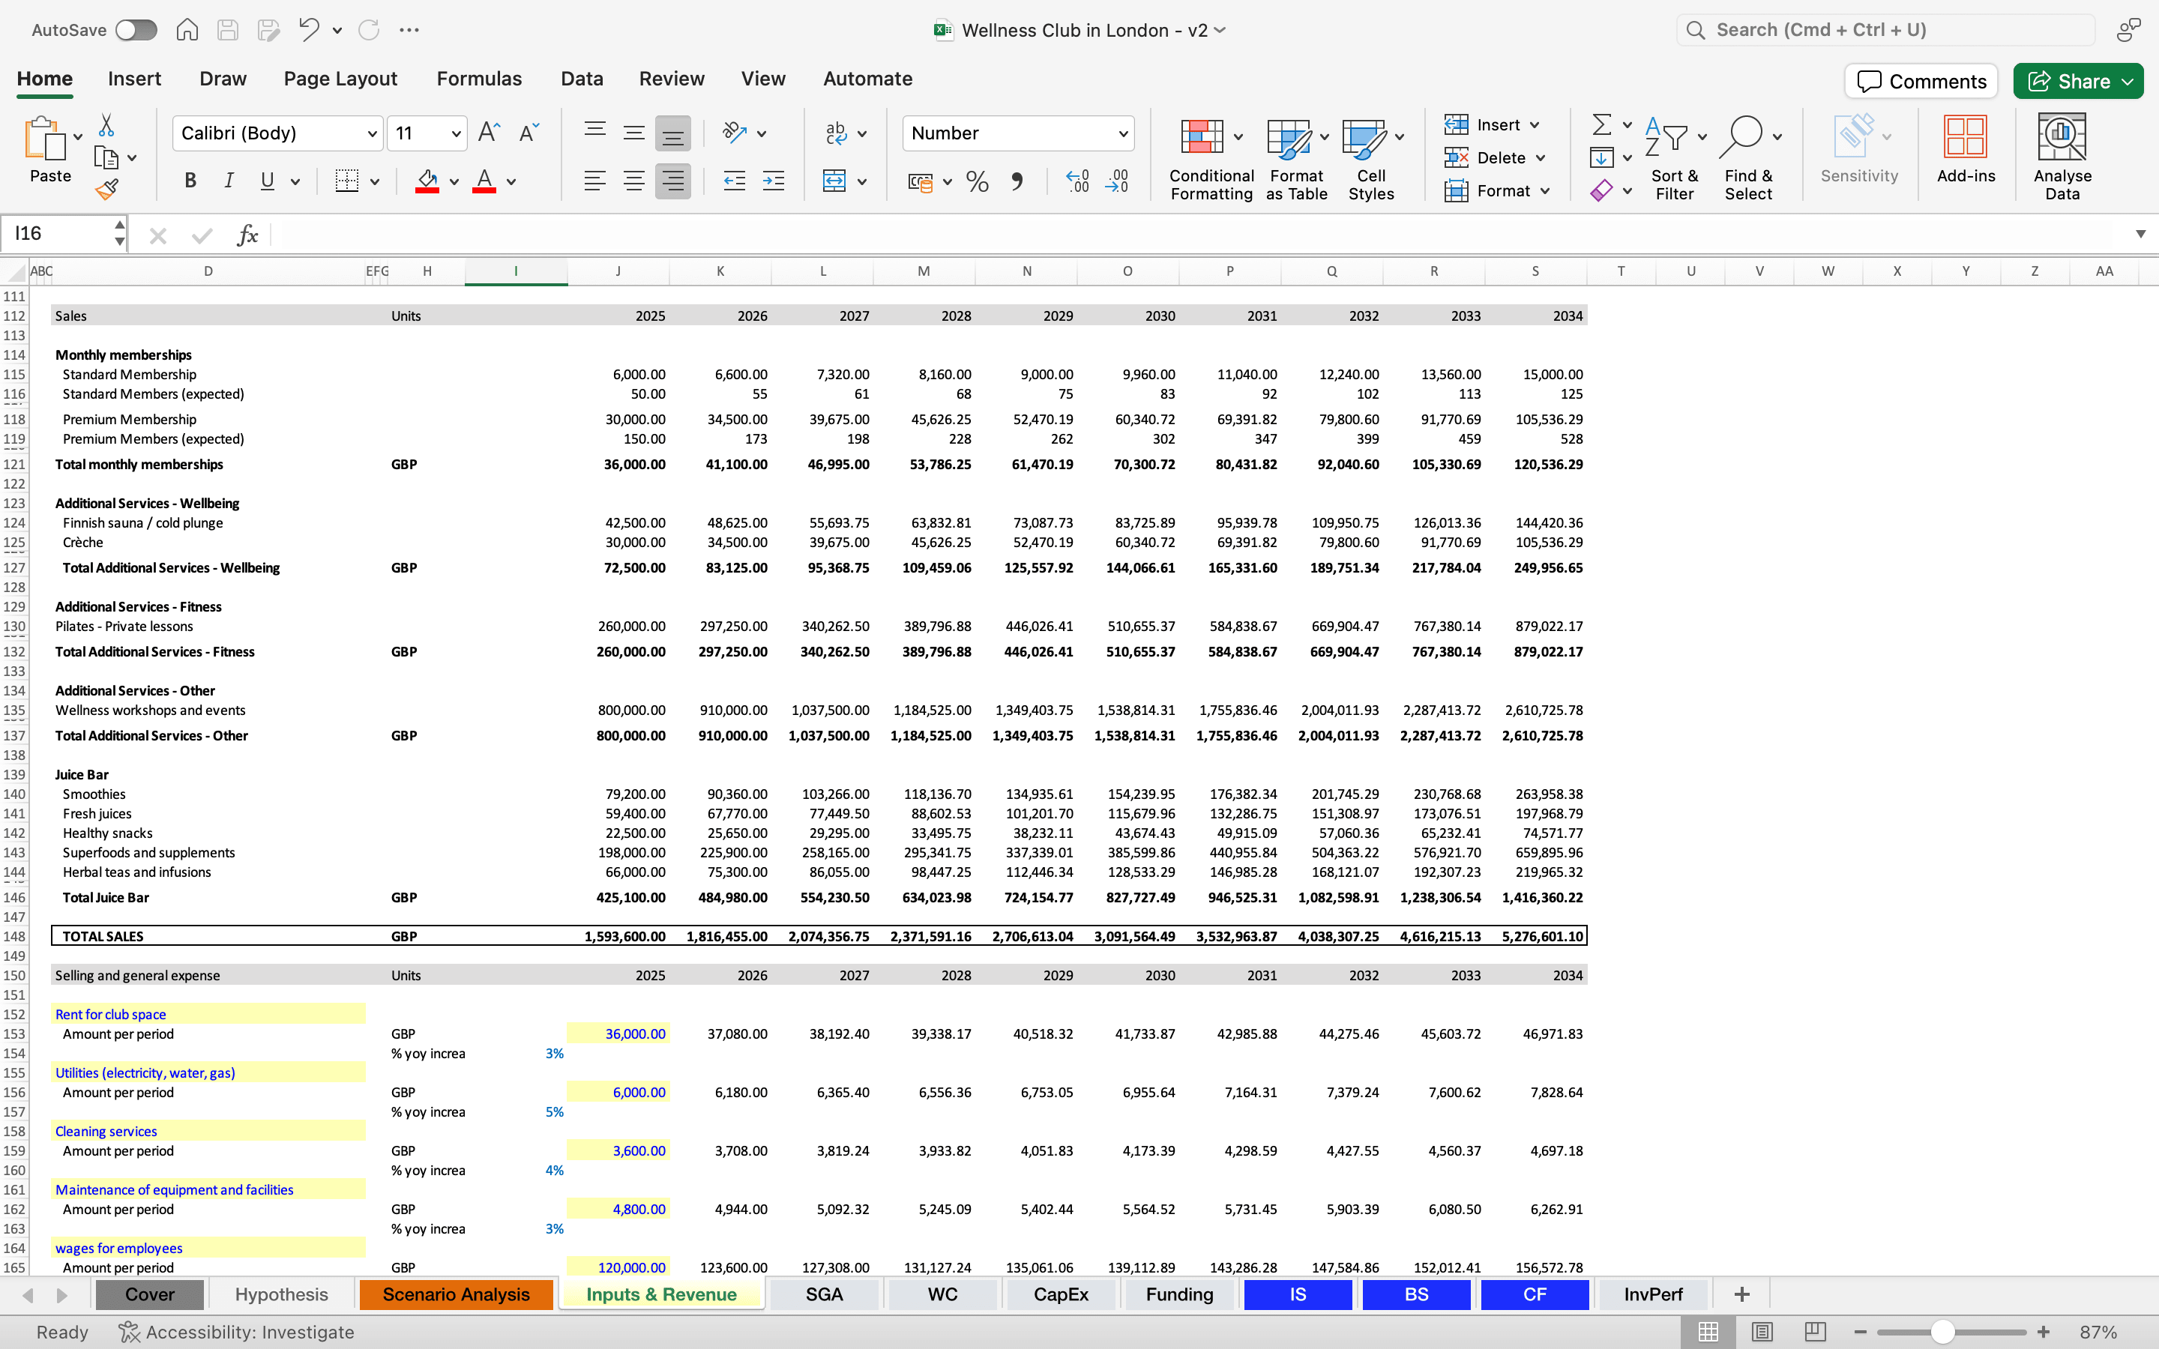2159x1349 pixels.
Task: Click the Redo arrow icon
Action: (x=369, y=30)
